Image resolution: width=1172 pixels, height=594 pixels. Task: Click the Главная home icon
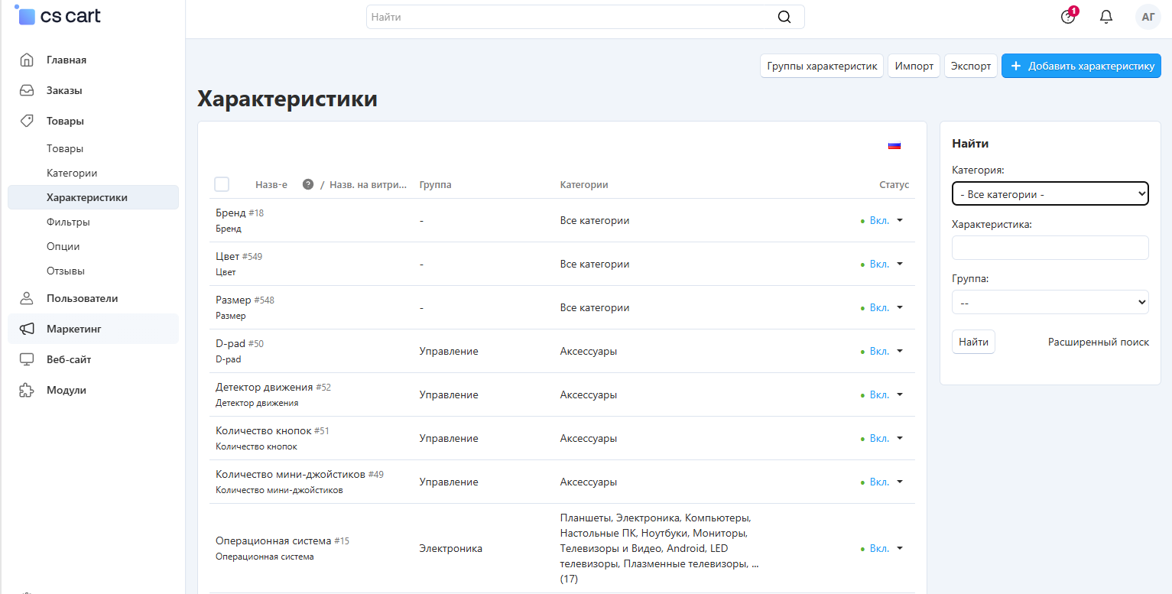[27, 60]
